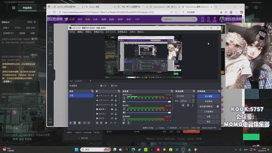This screenshot has width=272, height=153.
Task: Show visibility of 文本 (GDI+) 5 source
Action: coord(112,100)
